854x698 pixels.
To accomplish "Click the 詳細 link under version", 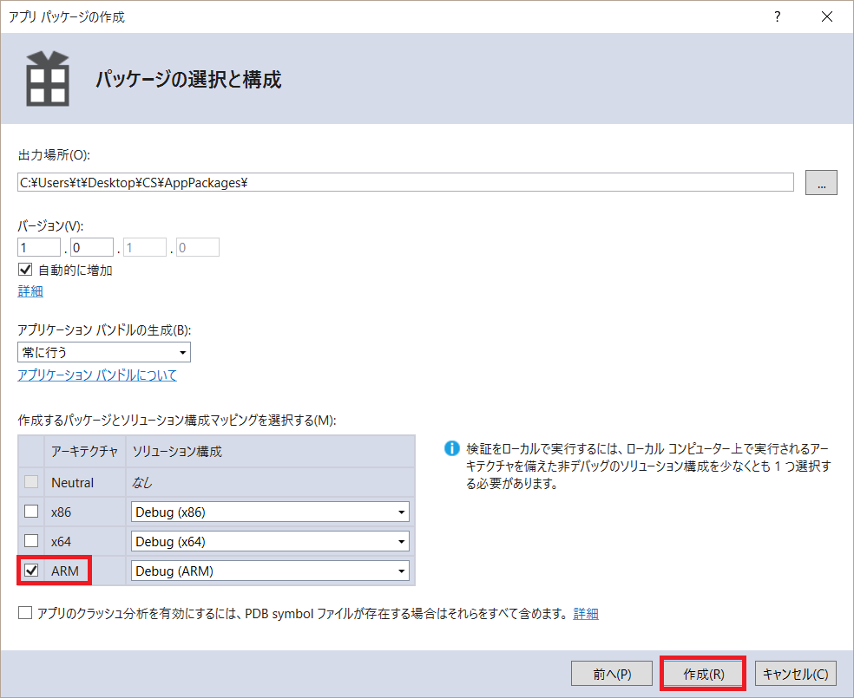I will click(30, 291).
